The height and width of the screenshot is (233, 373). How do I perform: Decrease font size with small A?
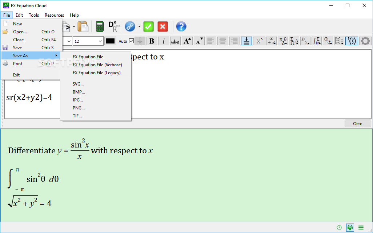[199, 41]
